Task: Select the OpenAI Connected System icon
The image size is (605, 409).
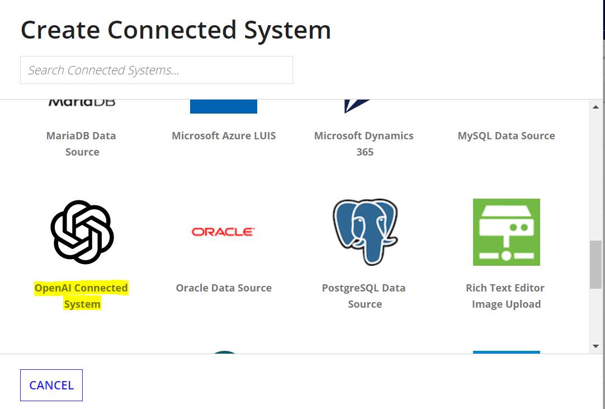Action: point(82,232)
